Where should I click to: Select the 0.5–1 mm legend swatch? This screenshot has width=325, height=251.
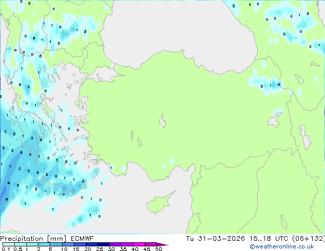[x=21, y=244]
